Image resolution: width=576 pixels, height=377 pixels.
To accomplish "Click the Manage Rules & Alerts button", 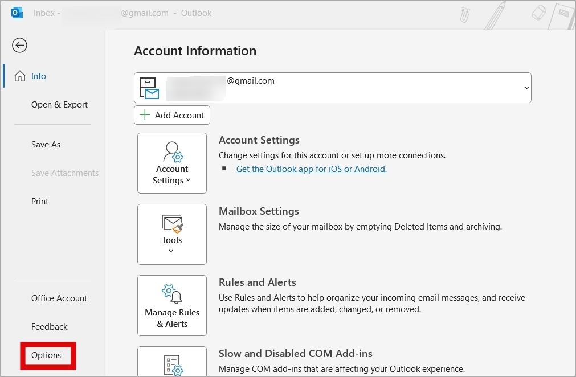I will click(x=172, y=305).
